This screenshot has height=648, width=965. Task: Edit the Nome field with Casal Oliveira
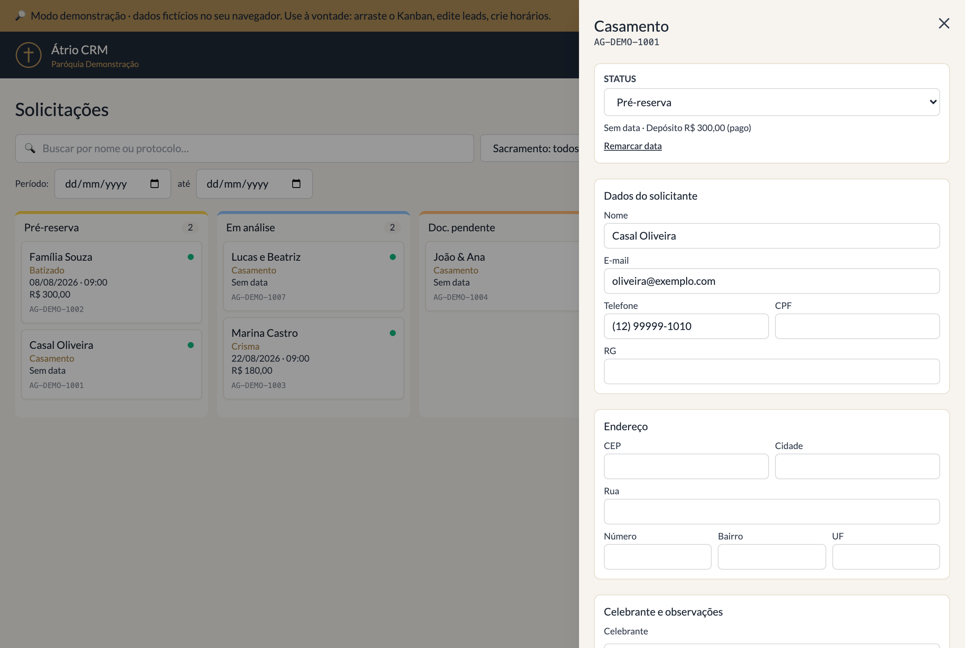(x=772, y=236)
